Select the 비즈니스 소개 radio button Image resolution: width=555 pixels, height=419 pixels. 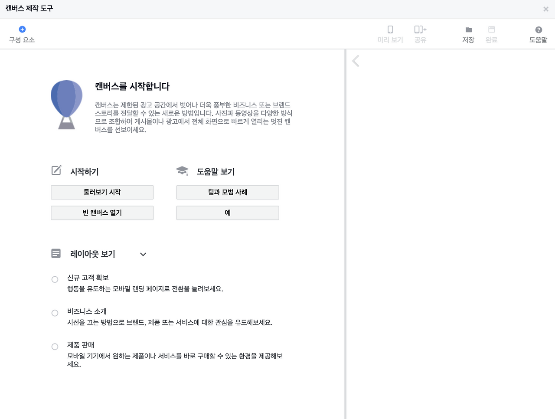55,313
